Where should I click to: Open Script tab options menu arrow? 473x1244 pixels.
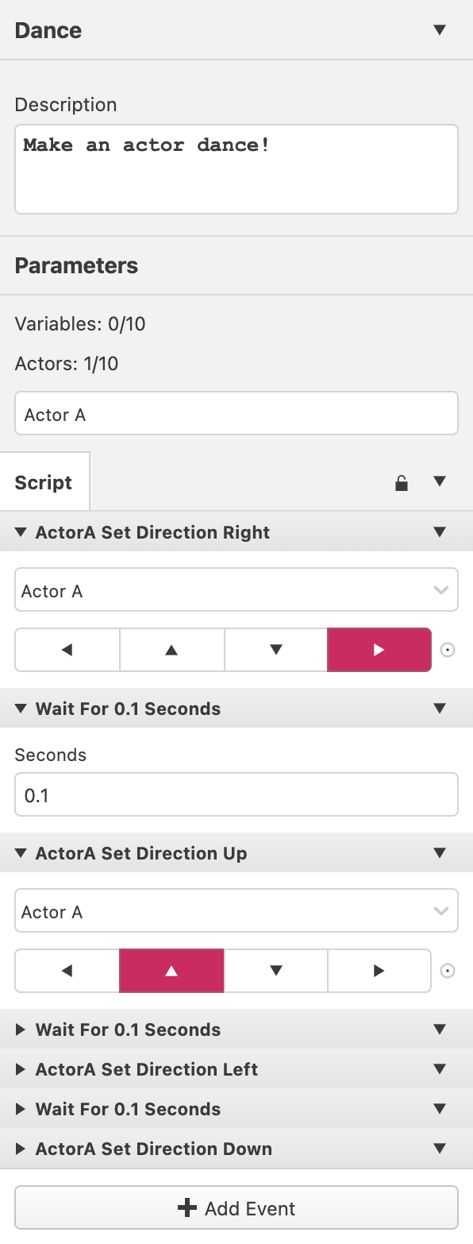pos(440,481)
